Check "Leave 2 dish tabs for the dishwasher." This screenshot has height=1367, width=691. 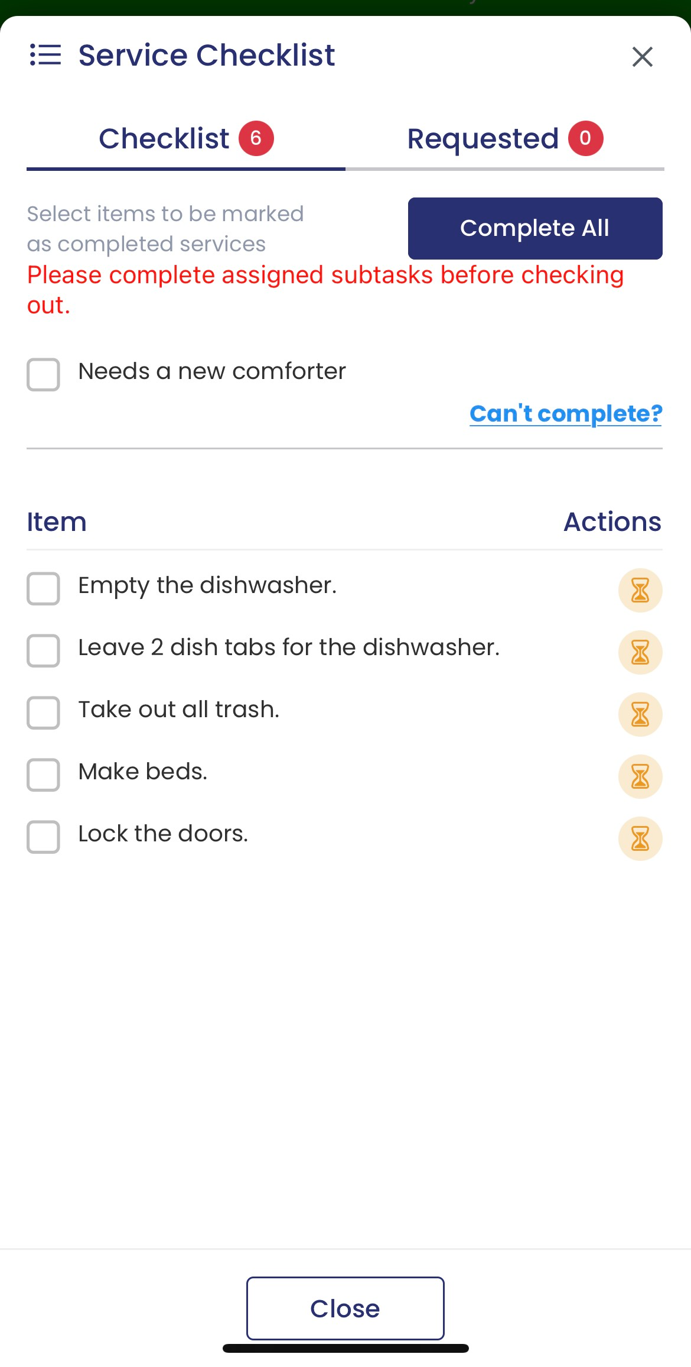click(43, 651)
